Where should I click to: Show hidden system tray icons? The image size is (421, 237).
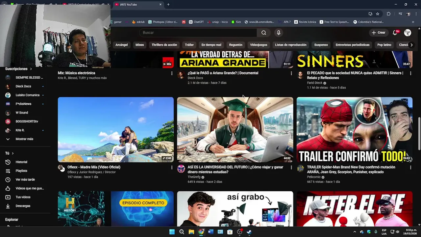click(x=355, y=232)
